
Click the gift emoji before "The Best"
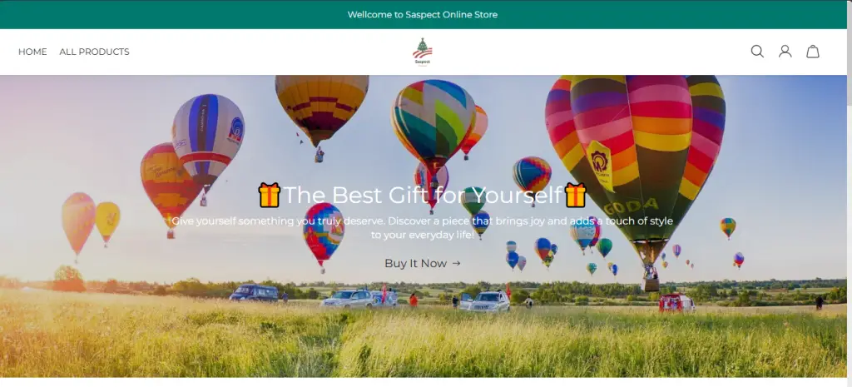click(269, 195)
